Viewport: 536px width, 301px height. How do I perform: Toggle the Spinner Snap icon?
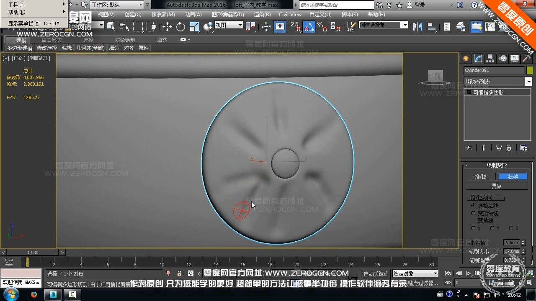coord(335,27)
